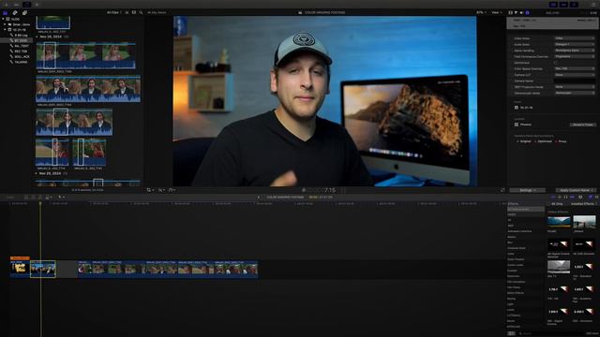Open the viewer zoom percentage dropdown
The image size is (600, 337).
[x=481, y=12]
